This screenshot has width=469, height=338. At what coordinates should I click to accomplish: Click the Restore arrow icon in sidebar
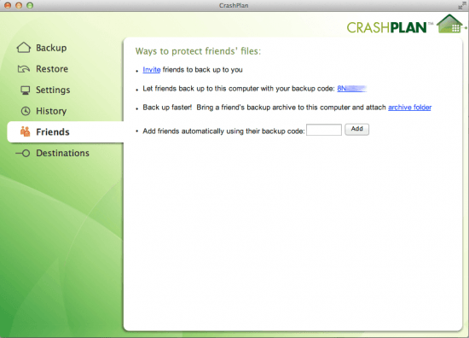[x=24, y=69]
